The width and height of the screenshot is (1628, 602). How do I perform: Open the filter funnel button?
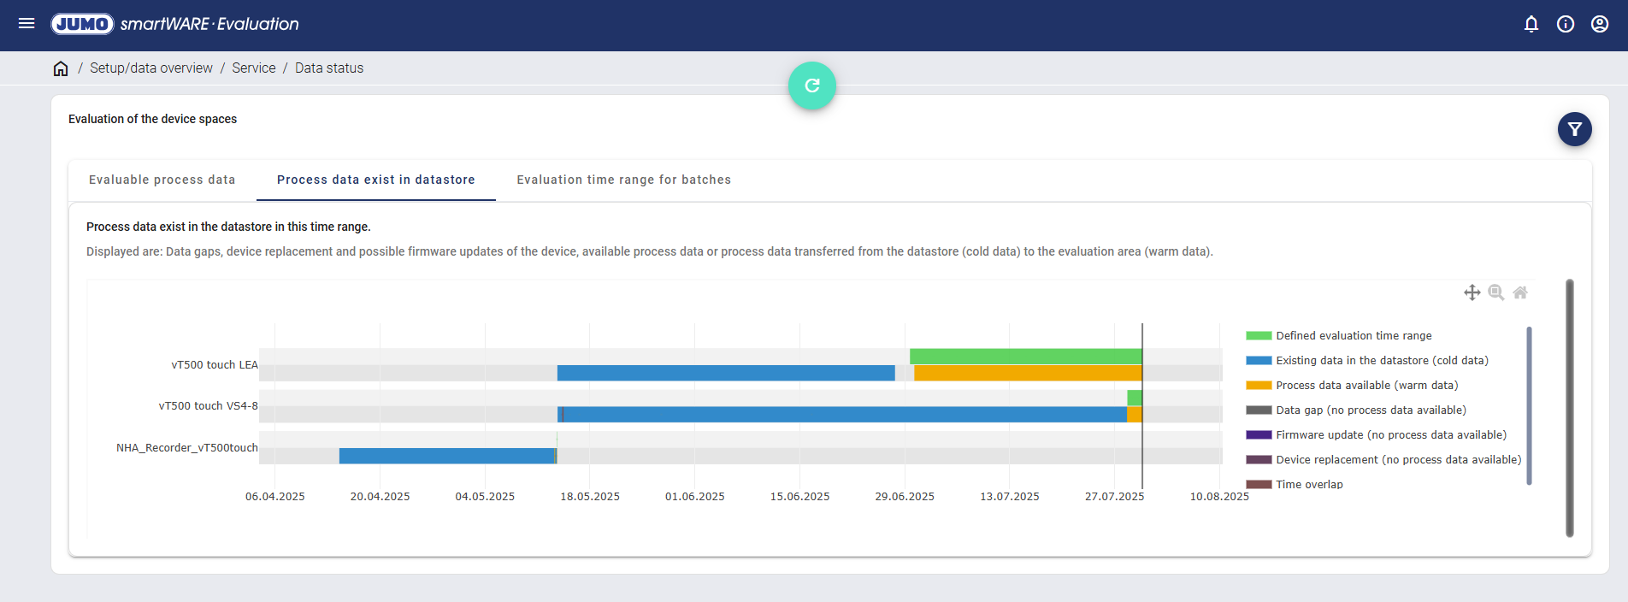pyautogui.click(x=1574, y=129)
